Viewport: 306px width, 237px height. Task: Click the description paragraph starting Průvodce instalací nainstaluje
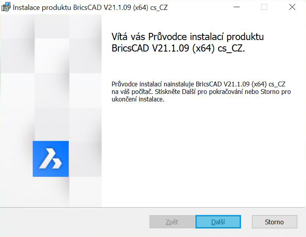point(201,92)
